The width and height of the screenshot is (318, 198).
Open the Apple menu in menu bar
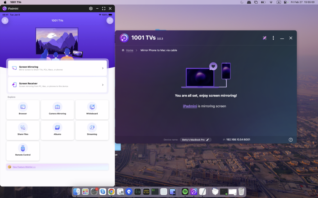5,2
